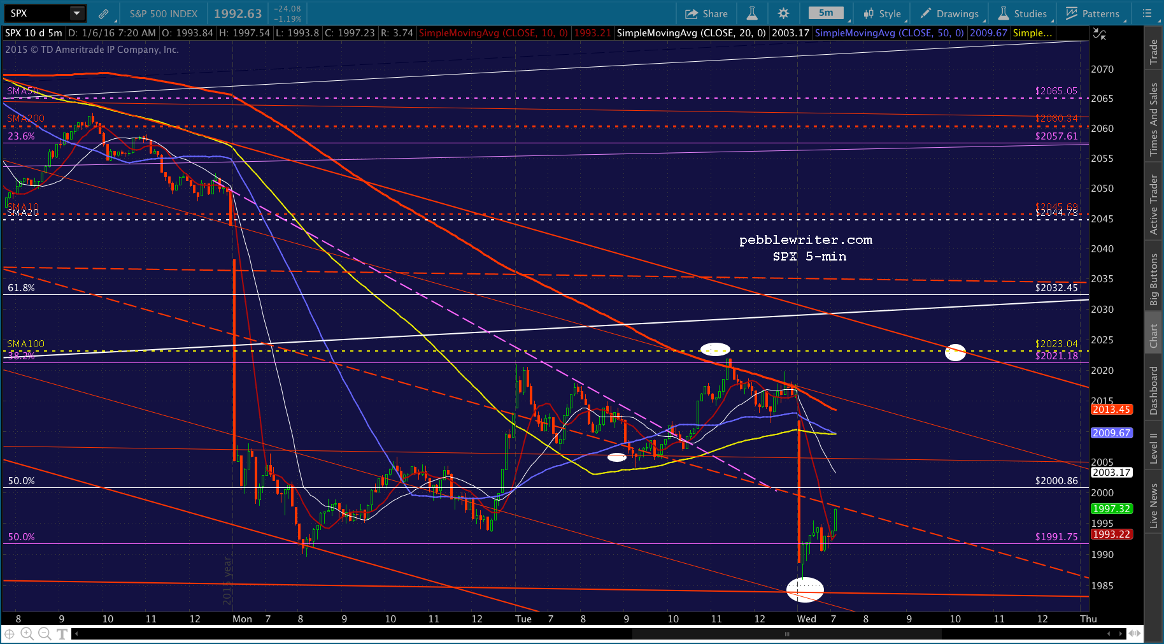Open the Level II side tab

1153,448
